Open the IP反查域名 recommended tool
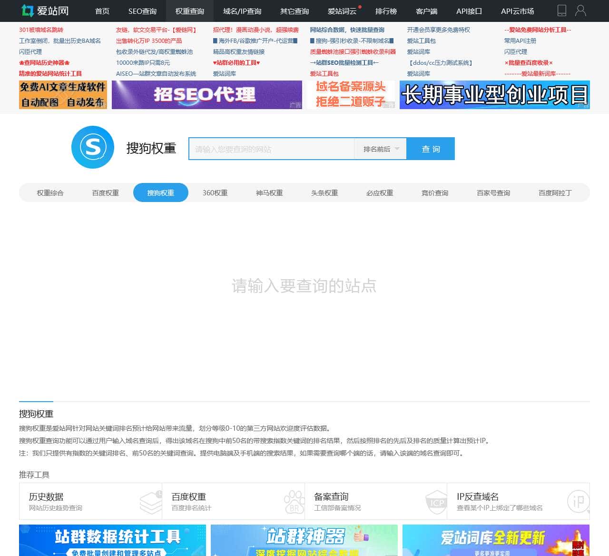The image size is (609, 556). 519,501
